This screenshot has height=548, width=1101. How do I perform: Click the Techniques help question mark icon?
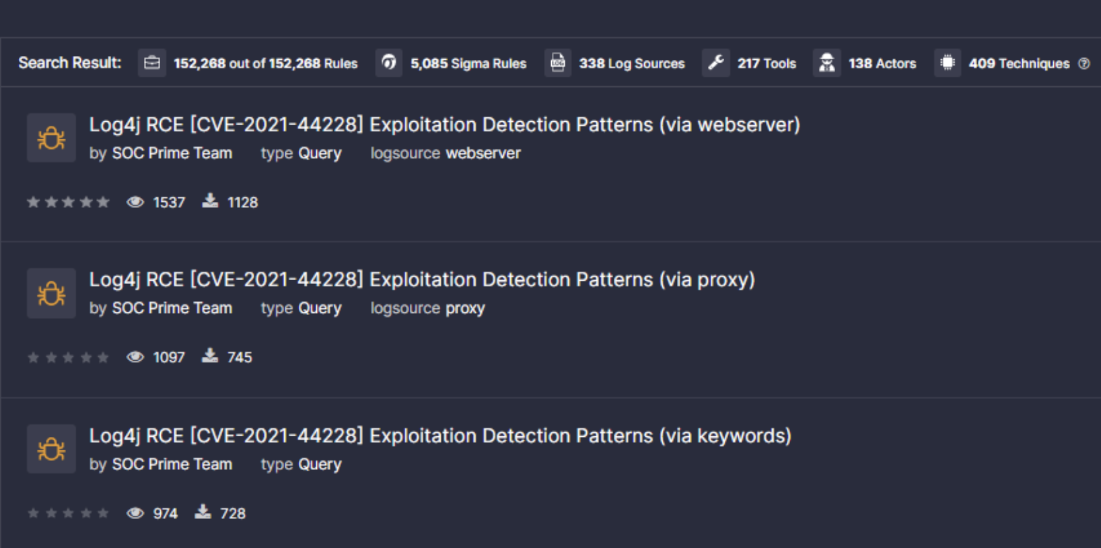coord(1084,63)
